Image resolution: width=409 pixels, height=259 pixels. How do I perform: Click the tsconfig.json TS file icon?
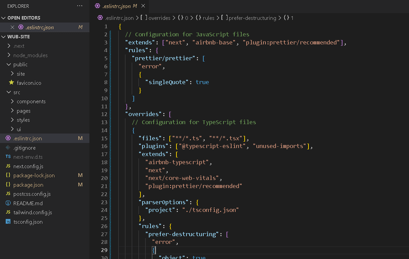tap(8, 222)
